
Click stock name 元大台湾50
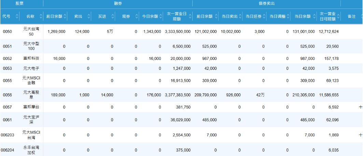pyautogui.click(x=31, y=32)
